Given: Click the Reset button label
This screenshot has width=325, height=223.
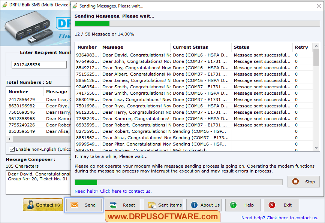Looking at the screenshot, I should pos(129,205).
